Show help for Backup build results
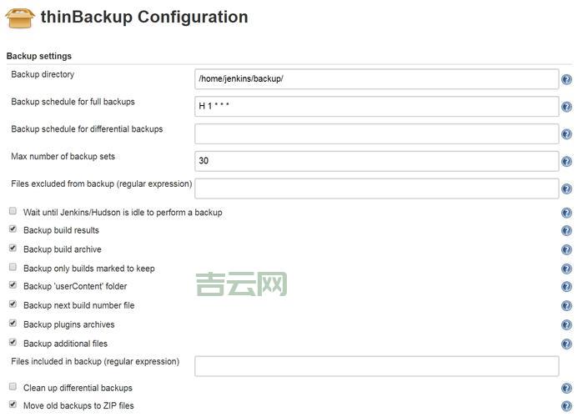The image size is (578, 417). point(566,231)
